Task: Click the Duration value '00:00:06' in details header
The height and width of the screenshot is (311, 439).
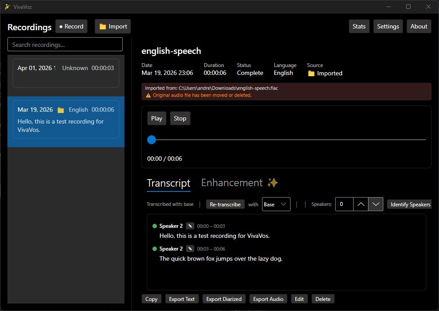Action: pyautogui.click(x=215, y=73)
